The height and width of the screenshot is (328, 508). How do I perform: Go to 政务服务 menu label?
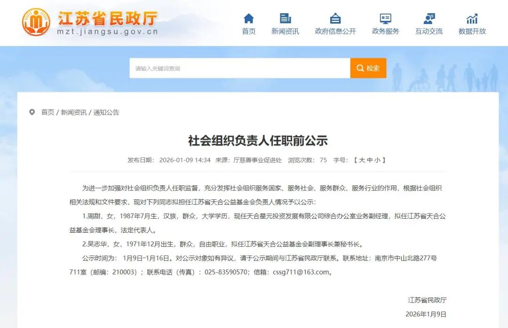[385, 31]
